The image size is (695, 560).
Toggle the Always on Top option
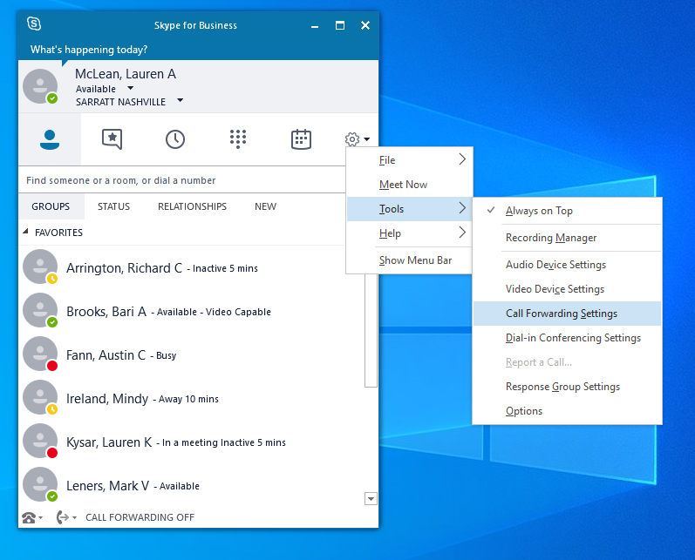click(x=539, y=211)
